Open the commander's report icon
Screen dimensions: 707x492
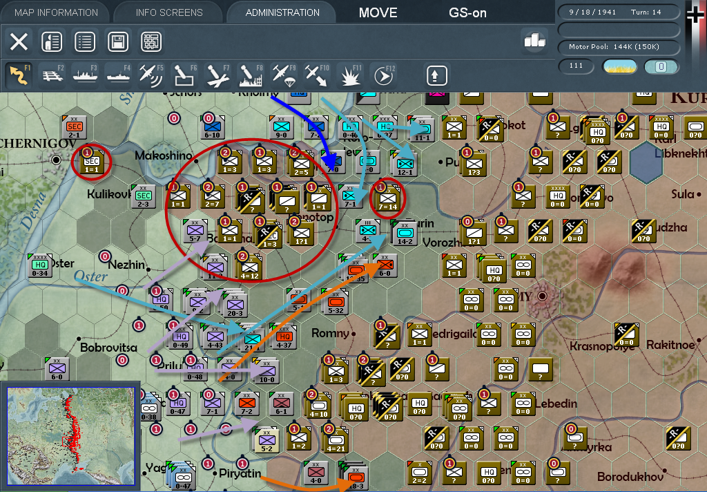[x=52, y=42]
